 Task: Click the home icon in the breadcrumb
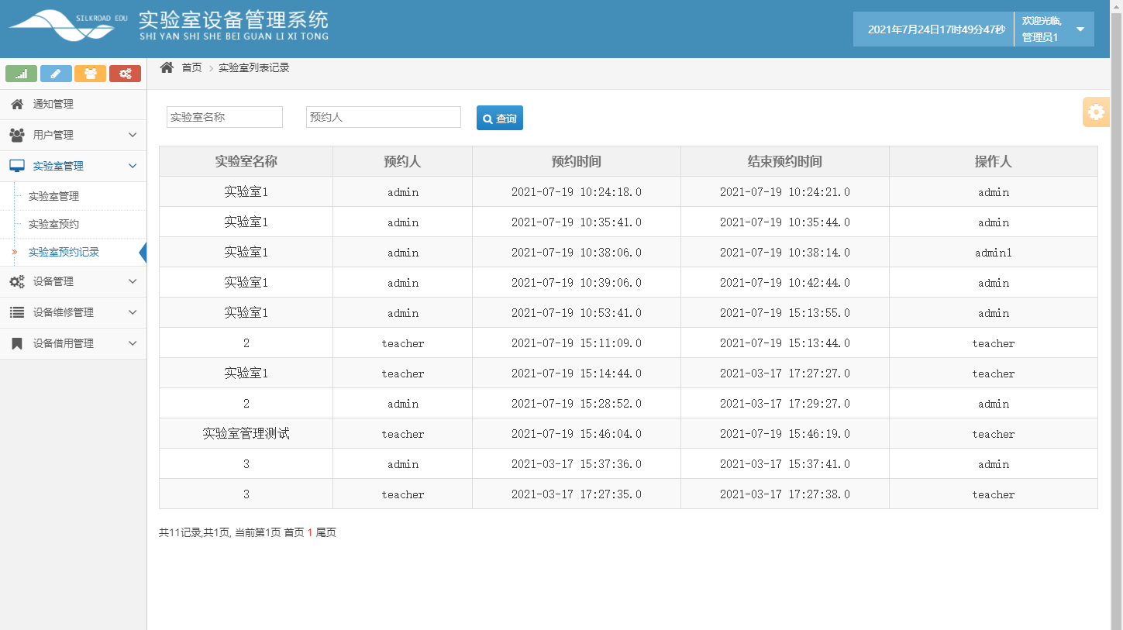click(x=166, y=67)
